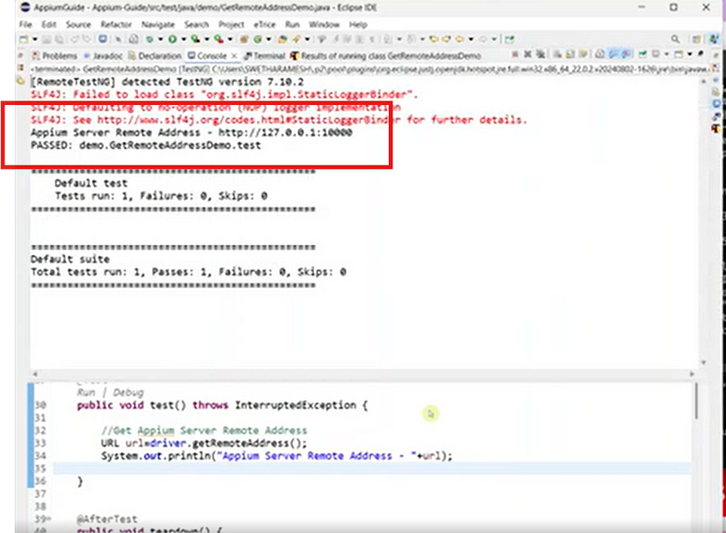
Task: Click the 'Total tests run: 1' summary line
Action: pyautogui.click(x=189, y=272)
